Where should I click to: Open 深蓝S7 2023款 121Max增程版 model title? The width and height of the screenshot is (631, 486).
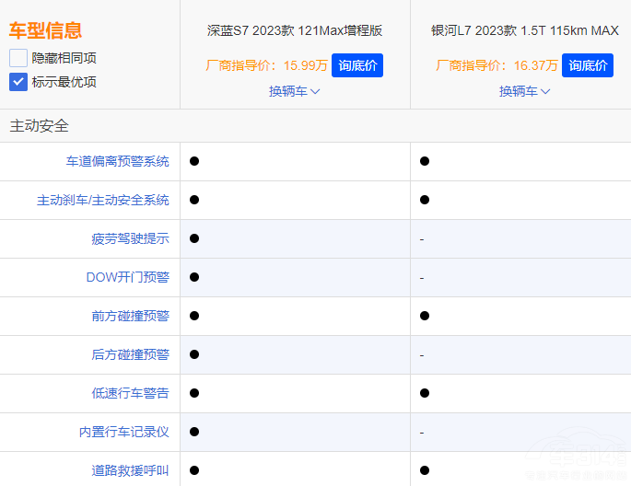coord(295,30)
